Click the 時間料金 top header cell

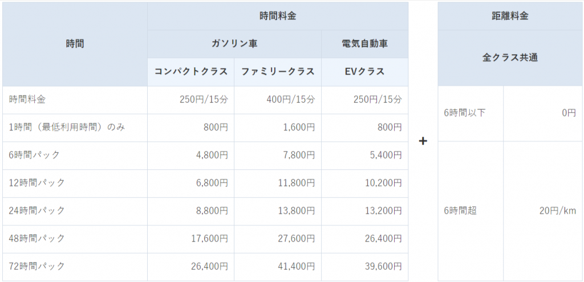pyautogui.click(x=278, y=16)
